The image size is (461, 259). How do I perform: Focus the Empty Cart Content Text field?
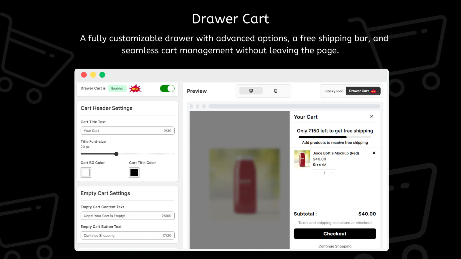(121, 216)
